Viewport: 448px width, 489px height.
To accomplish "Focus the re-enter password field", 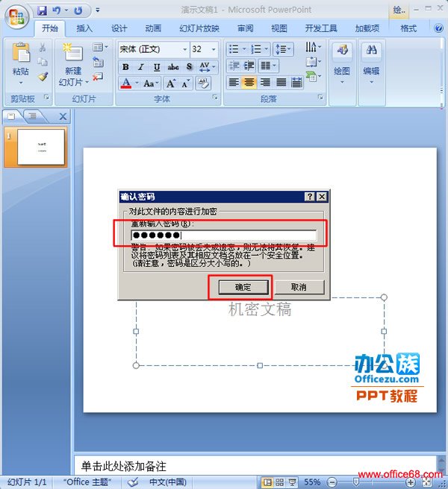I will (224, 235).
